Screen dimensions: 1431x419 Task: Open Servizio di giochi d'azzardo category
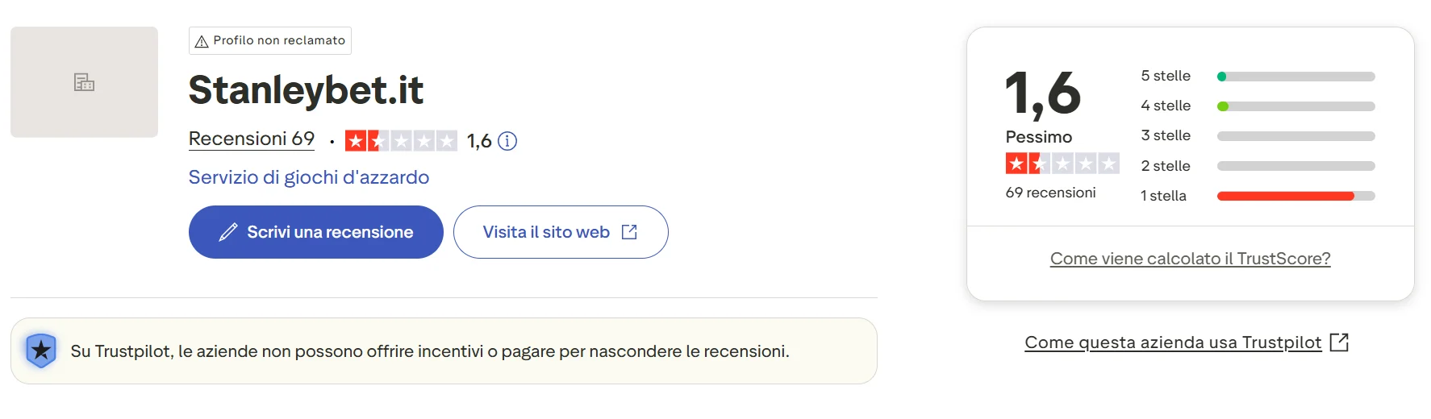coord(308,177)
